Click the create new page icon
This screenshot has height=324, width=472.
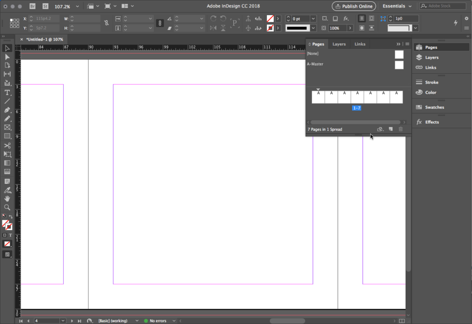tap(390, 130)
